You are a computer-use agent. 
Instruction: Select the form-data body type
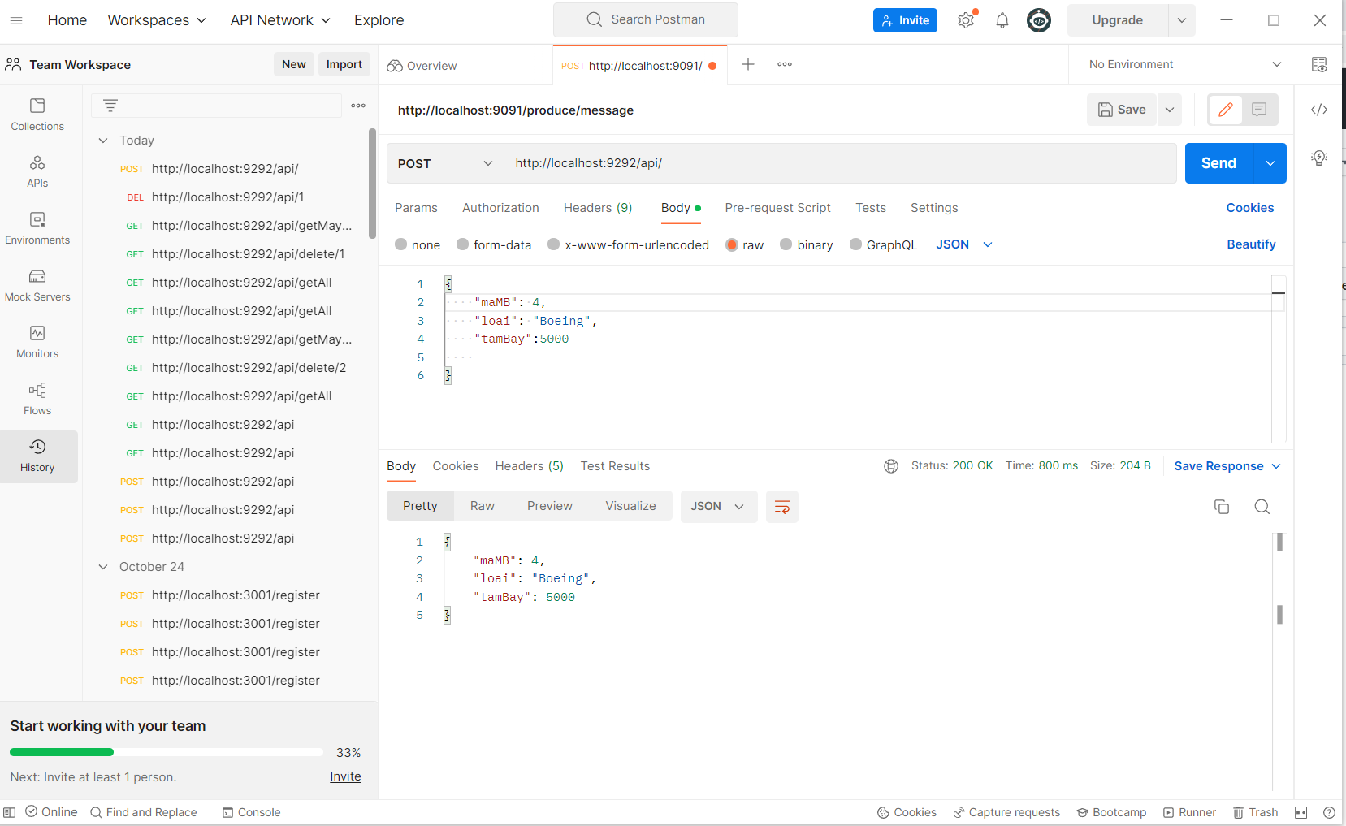point(463,244)
